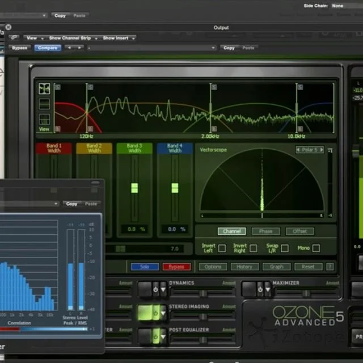
Task: Open Post Equalizer module preset arrow
Action: pyautogui.click(x=163, y=336)
